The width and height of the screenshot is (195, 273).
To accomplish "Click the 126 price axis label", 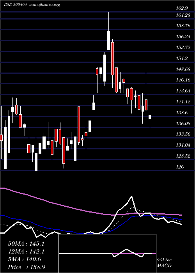I will click(x=180, y=167).
